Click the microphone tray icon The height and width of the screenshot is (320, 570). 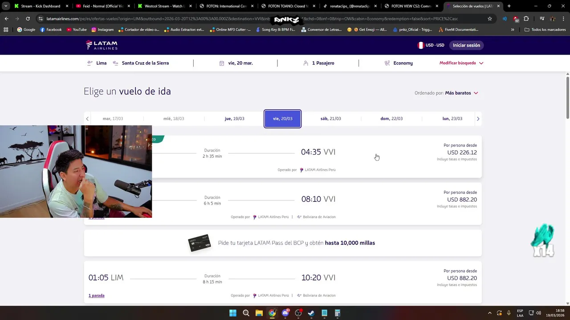click(509, 313)
